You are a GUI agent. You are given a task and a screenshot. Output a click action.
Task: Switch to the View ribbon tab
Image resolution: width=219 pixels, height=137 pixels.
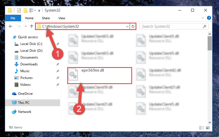click(x=62, y=18)
